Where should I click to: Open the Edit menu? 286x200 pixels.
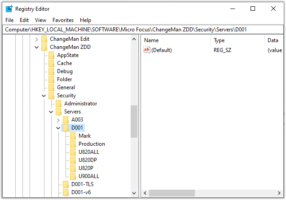click(x=24, y=20)
